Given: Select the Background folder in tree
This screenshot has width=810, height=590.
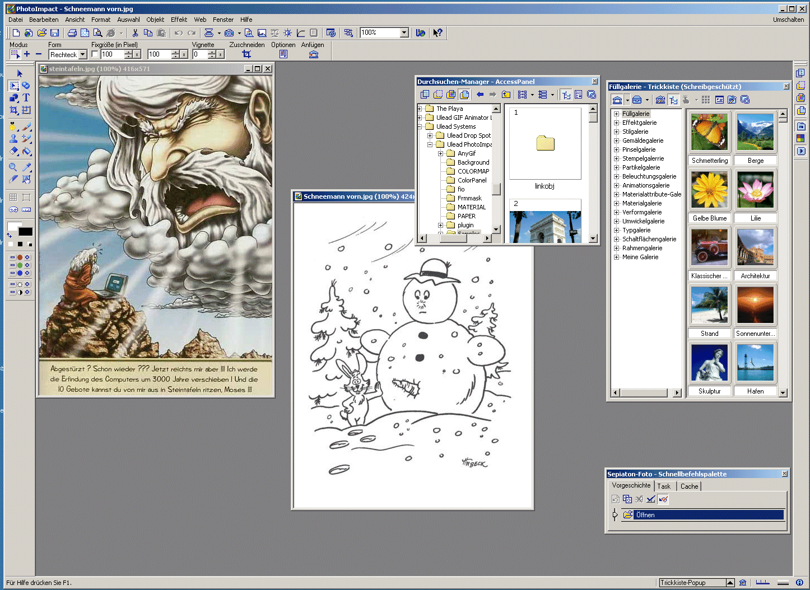Looking at the screenshot, I should pyautogui.click(x=473, y=162).
